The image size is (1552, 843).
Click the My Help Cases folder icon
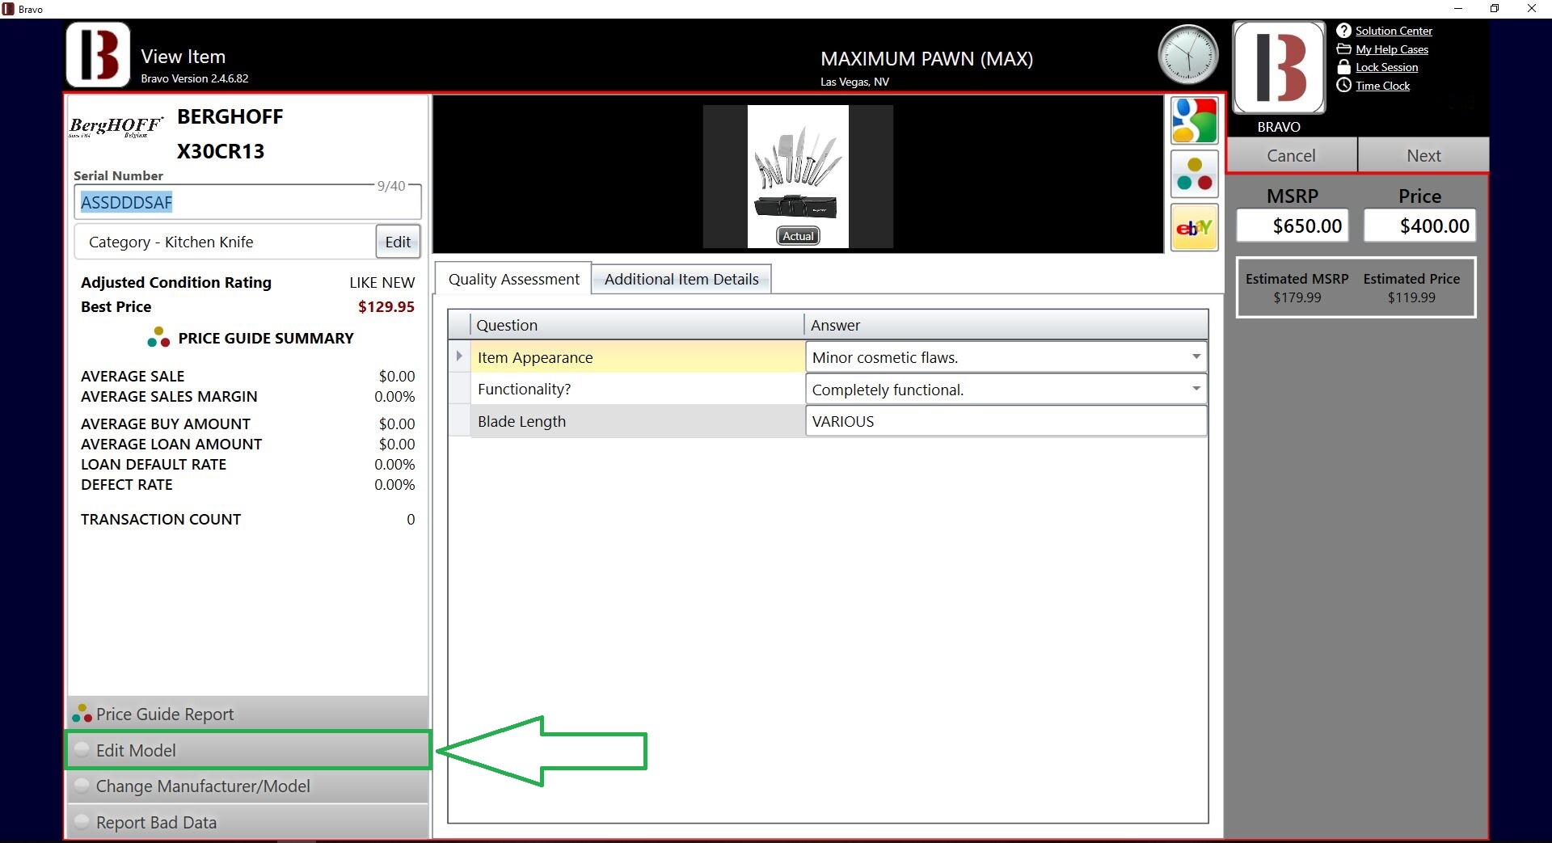1343,49
